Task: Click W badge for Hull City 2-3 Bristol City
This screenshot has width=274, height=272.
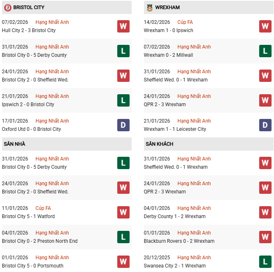Action: pos(123,26)
